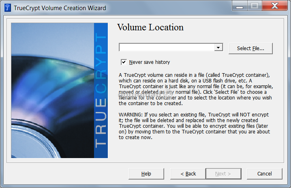Click the disabled maximize button

[255, 6]
